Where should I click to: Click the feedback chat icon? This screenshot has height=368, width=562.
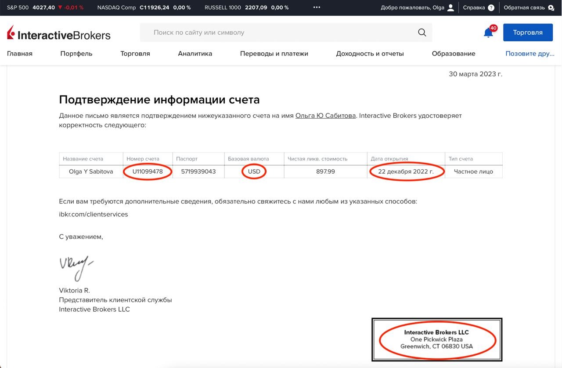551,7
